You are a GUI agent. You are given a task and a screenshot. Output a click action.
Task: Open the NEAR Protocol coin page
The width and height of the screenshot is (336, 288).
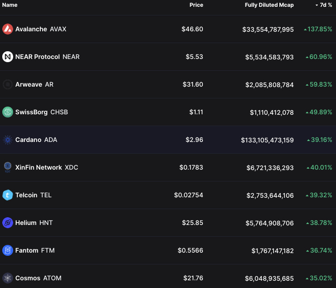[48, 57]
